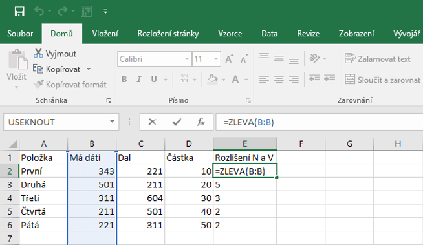Select row 3 header
Image resolution: width=423 pixels, height=245 pixels.
point(10,185)
